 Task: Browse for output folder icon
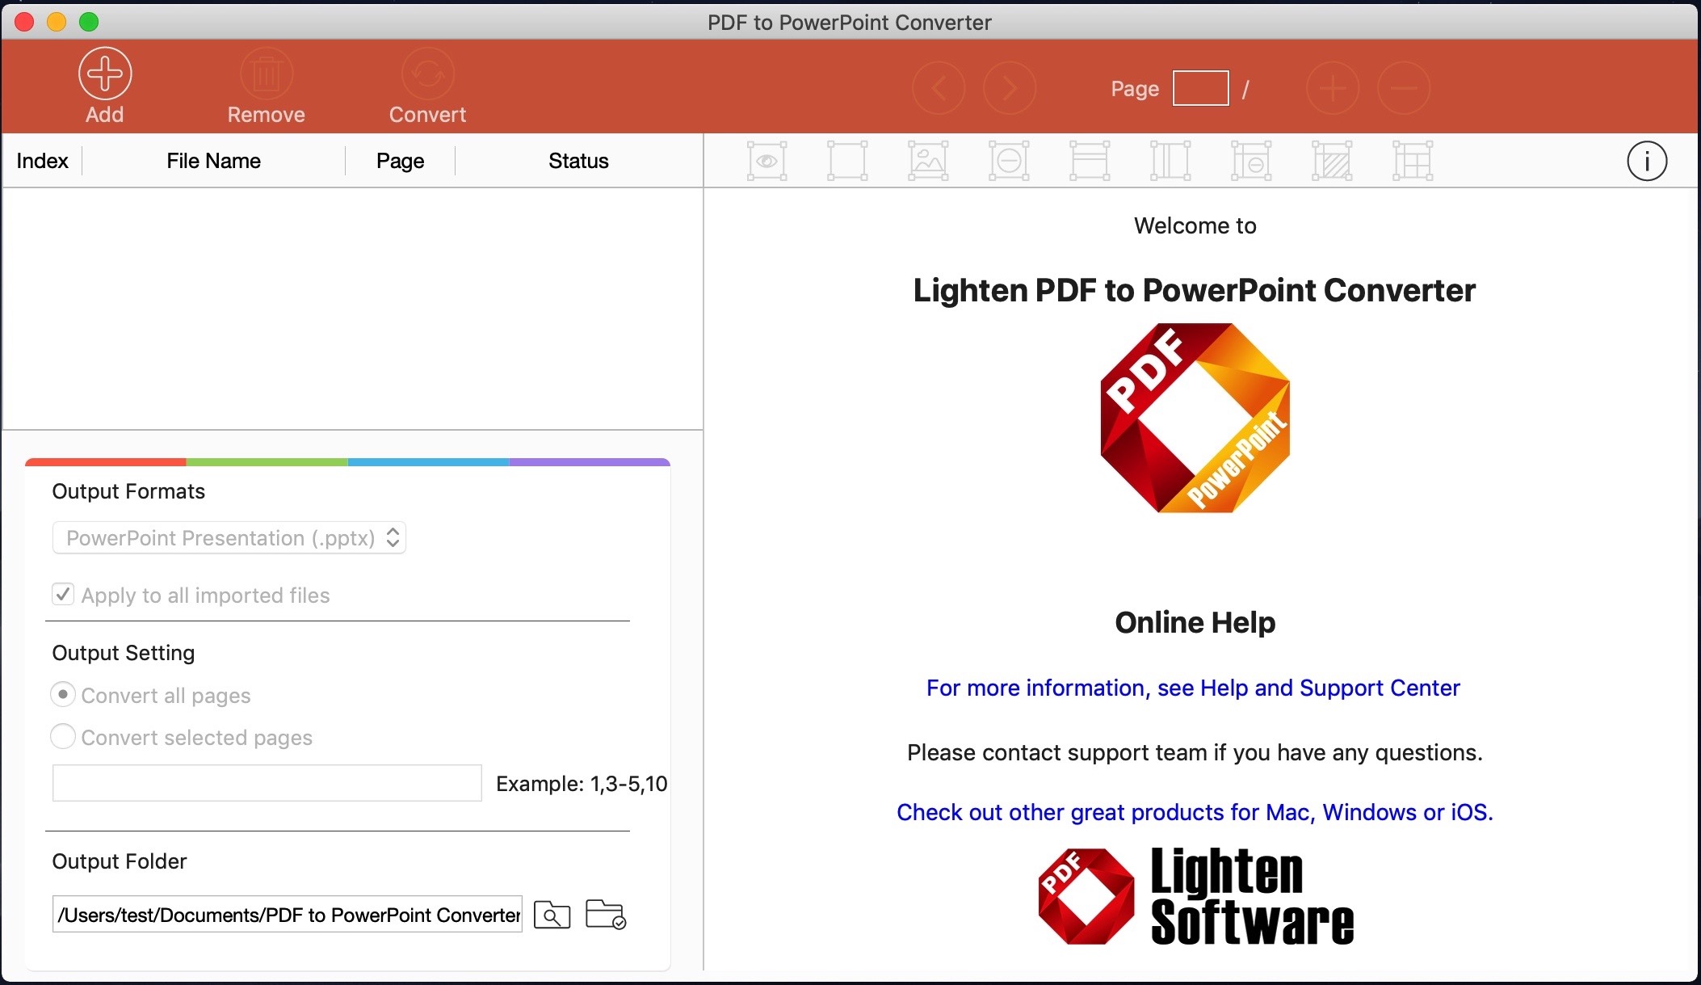pyautogui.click(x=552, y=915)
